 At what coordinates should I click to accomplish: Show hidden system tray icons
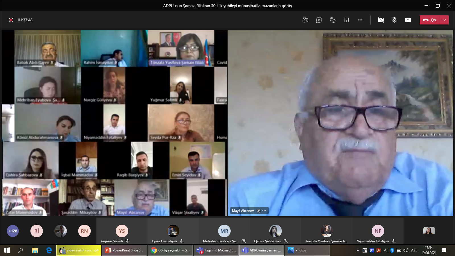coord(358,250)
